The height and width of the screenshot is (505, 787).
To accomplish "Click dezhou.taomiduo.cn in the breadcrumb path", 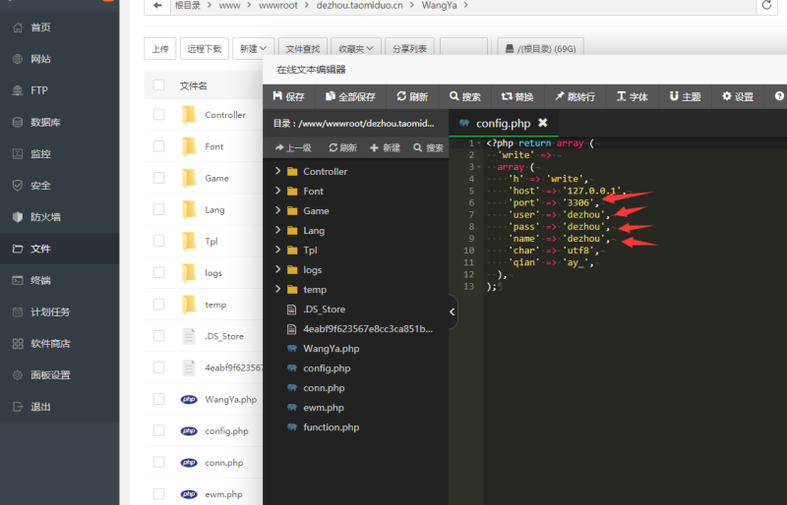I will click(x=359, y=6).
